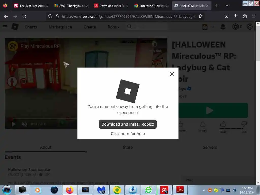The height and width of the screenshot is (195, 260).
Task: Click the Roblox search field
Action: point(148,27)
